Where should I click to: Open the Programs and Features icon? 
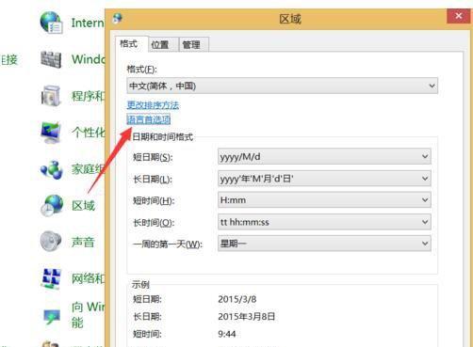pyautogui.click(x=51, y=96)
